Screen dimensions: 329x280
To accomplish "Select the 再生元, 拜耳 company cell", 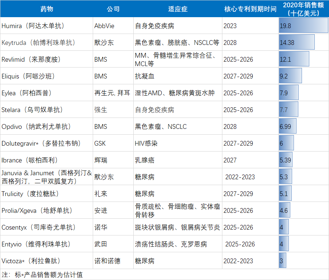I will pos(113,93).
